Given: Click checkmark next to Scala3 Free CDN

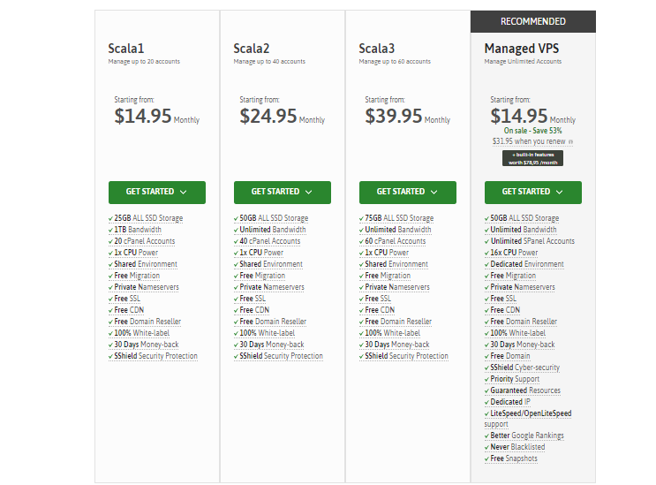Looking at the screenshot, I should pyautogui.click(x=361, y=310).
